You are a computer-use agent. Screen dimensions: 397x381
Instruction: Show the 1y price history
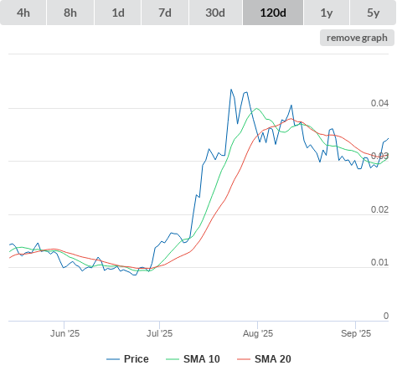coord(327,13)
